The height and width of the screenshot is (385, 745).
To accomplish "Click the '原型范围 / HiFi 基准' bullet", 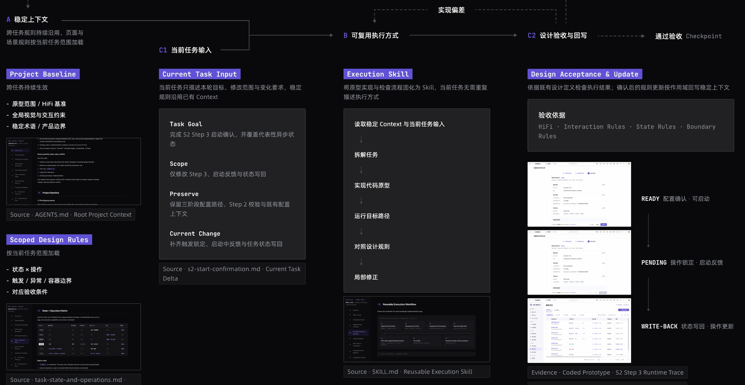I will pyautogui.click(x=36, y=104).
